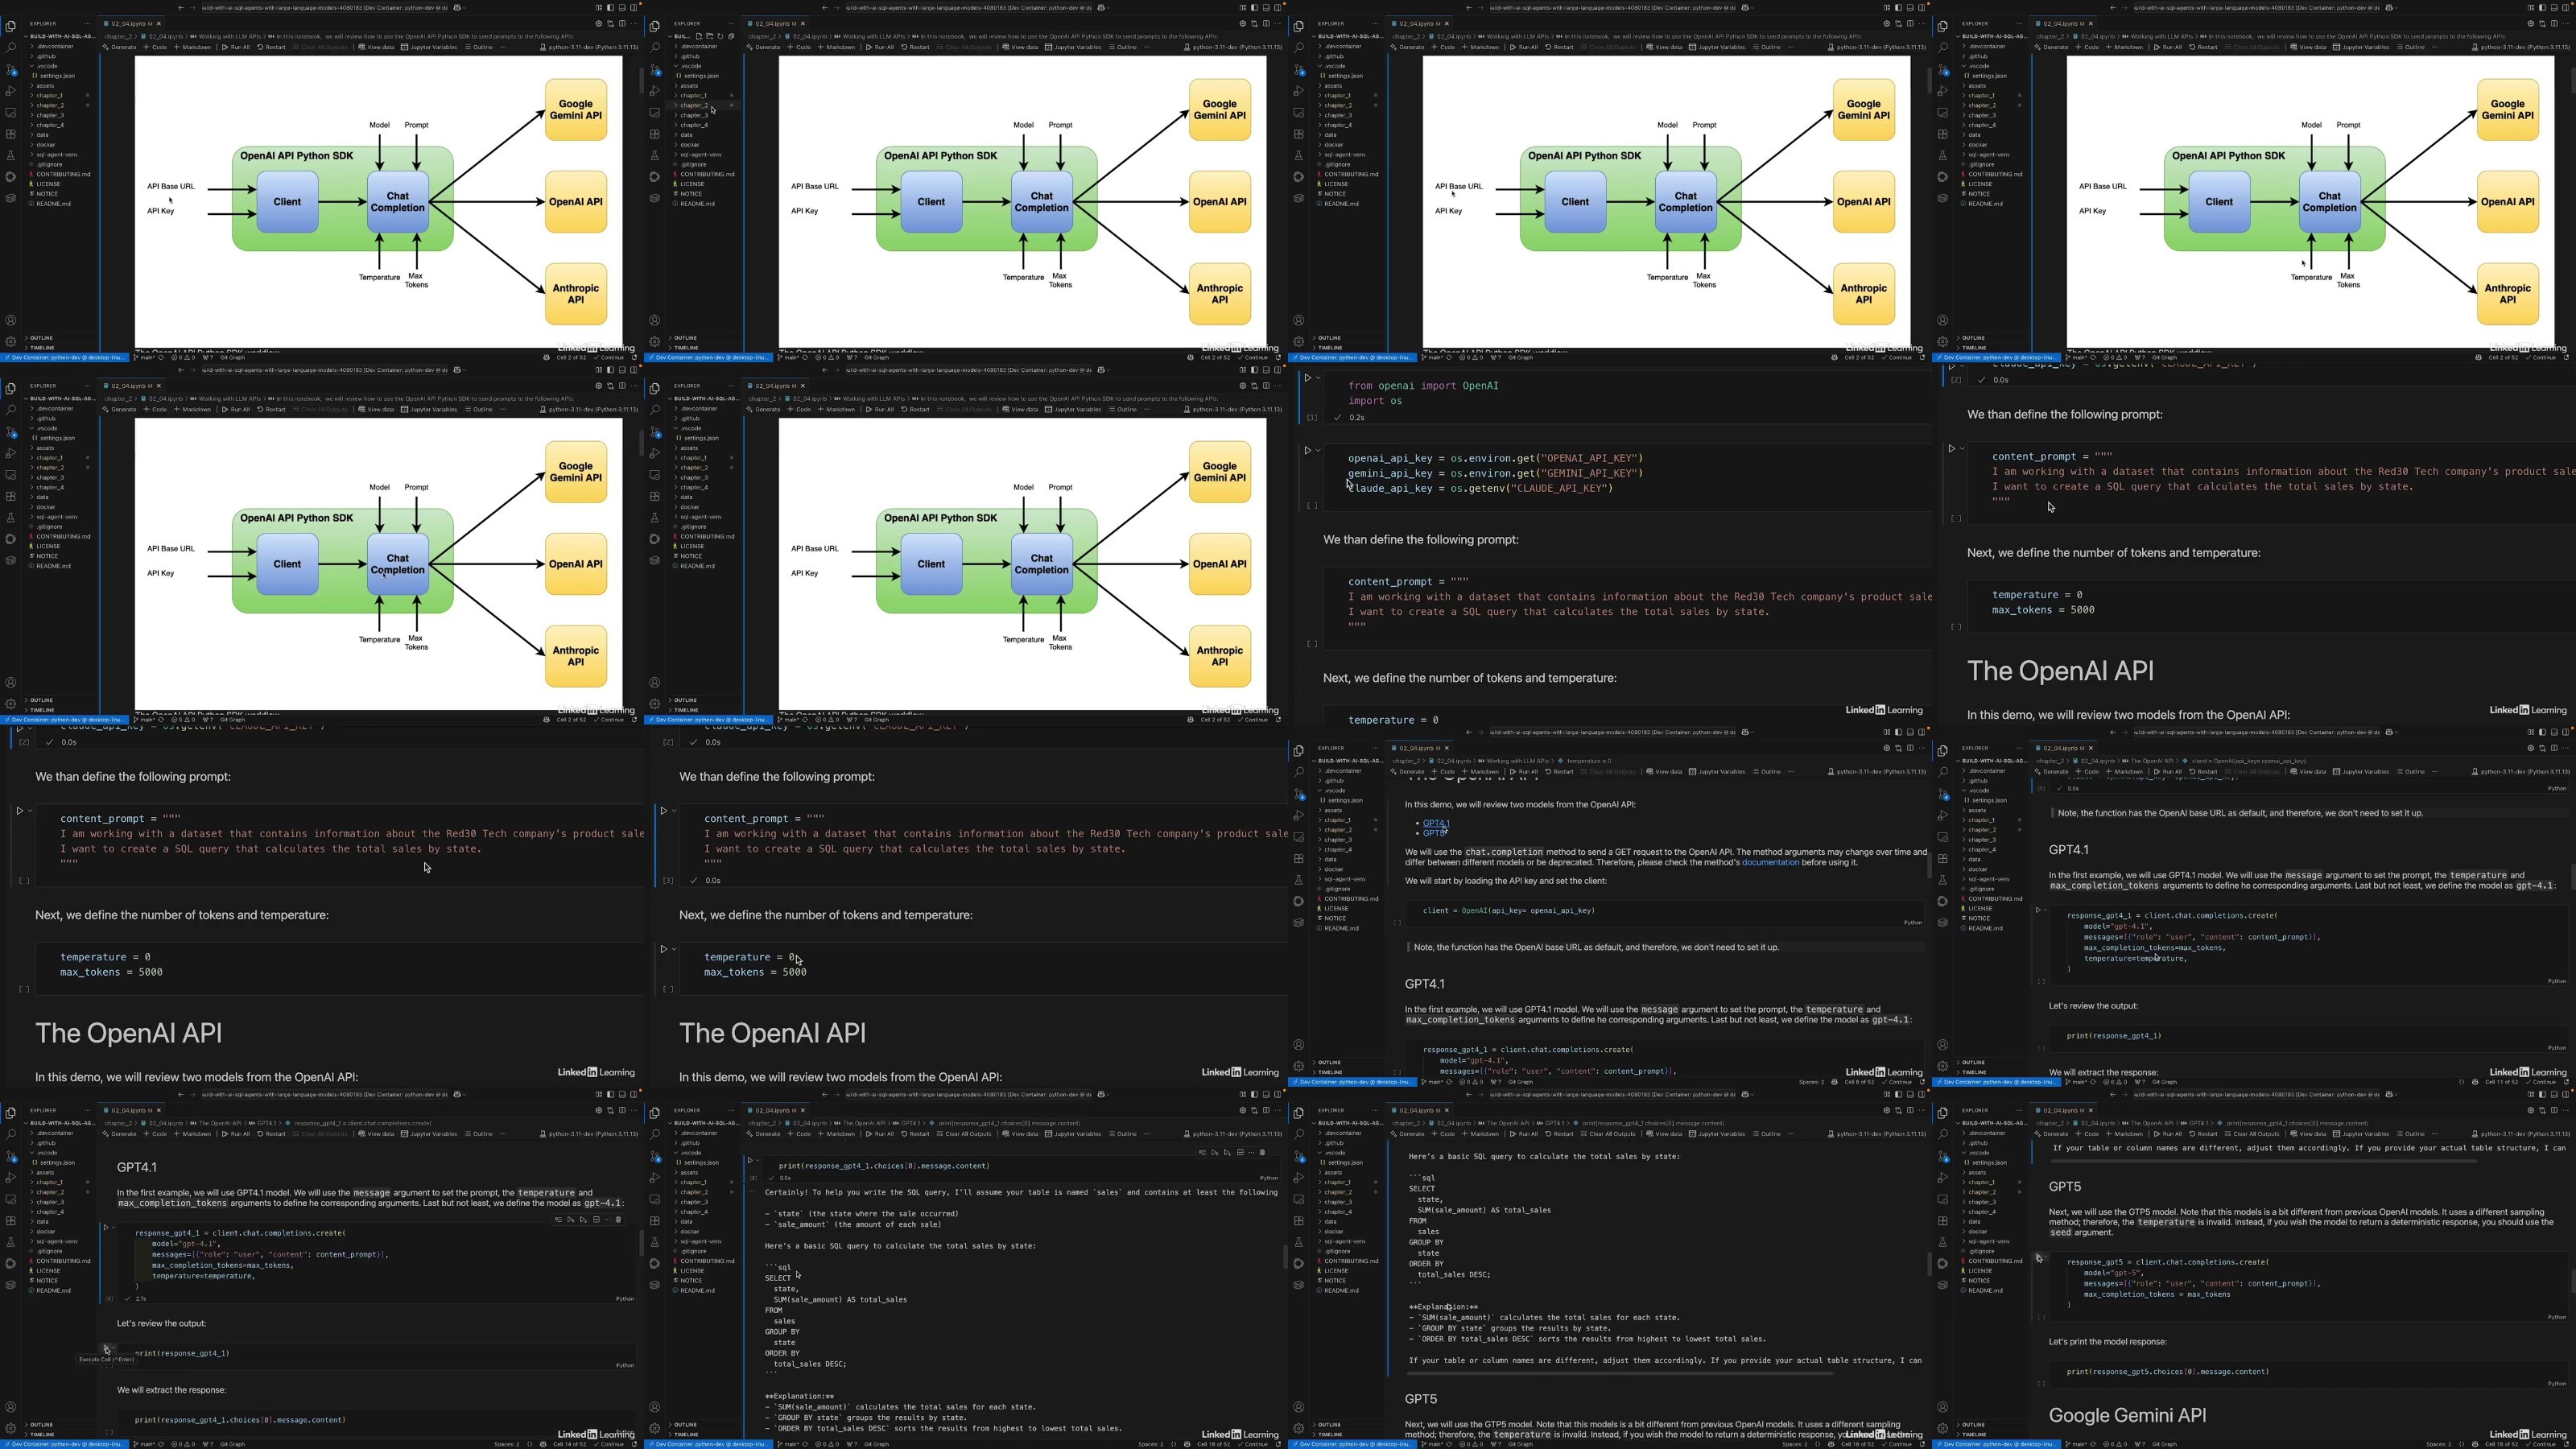
Task: Expand run options chevron beside 'temperature = 0' cell
Action: click(674, 949)
